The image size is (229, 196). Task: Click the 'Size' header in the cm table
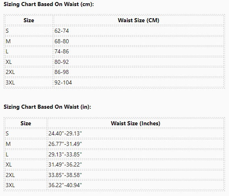[29, 20]
